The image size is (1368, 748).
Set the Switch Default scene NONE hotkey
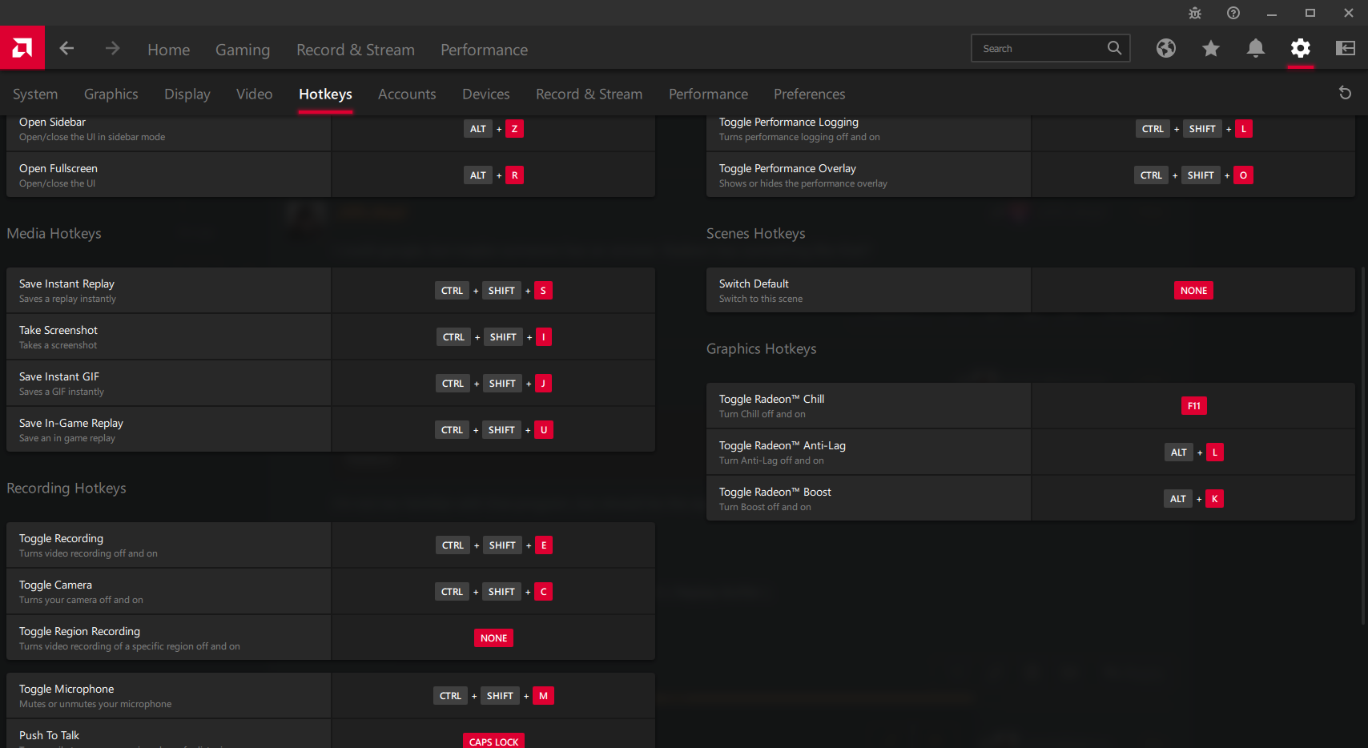coord(1193,291)
